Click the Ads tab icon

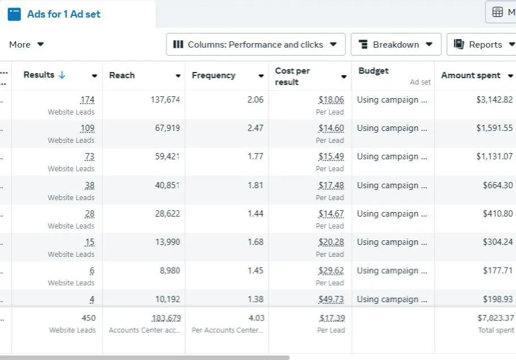coord(14,14)
